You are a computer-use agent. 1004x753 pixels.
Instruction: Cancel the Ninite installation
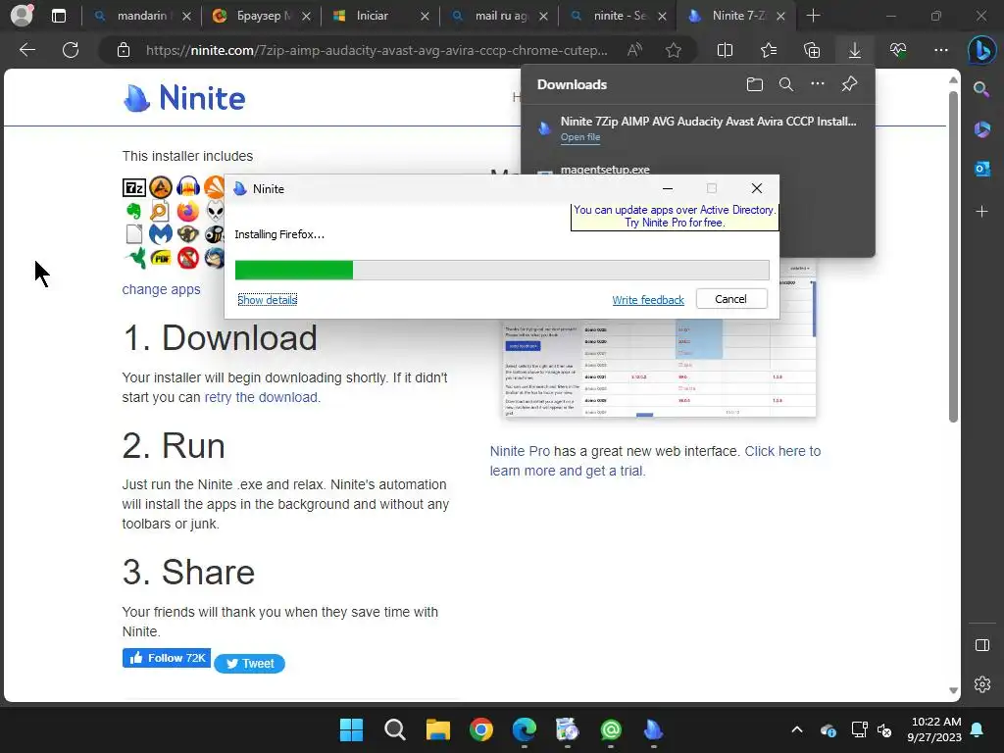(x=731, y=299)
